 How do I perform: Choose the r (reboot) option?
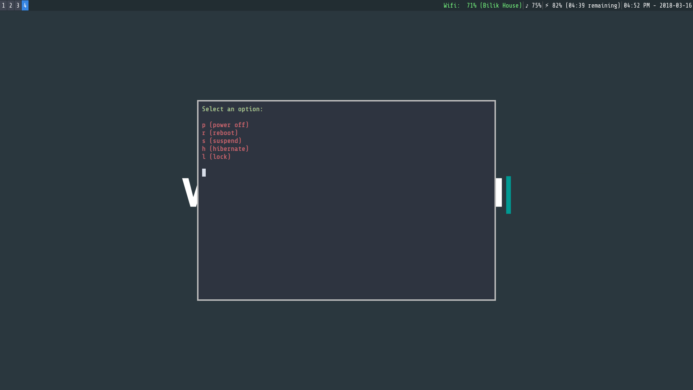[x=220, y=133]
